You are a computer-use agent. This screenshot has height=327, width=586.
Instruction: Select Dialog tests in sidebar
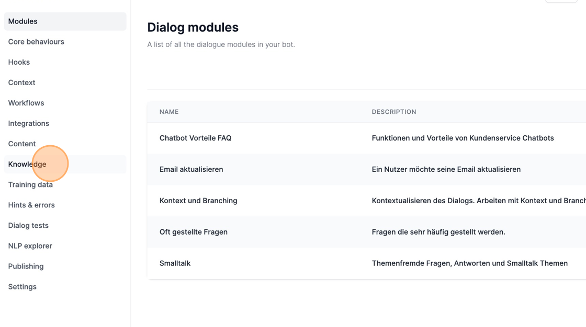point(65,226)
